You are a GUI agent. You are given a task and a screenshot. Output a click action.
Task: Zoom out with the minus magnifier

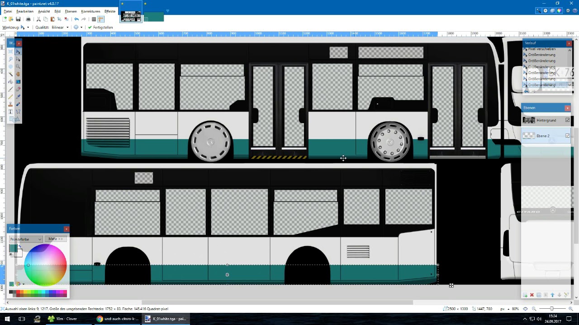[x=534, y=309]
